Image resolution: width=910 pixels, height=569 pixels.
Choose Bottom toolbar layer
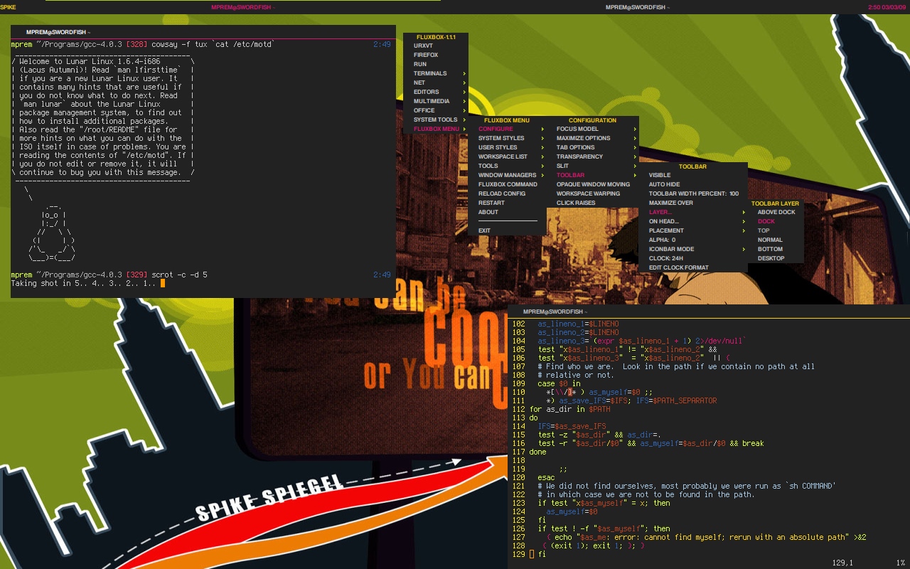pos(776,249)
